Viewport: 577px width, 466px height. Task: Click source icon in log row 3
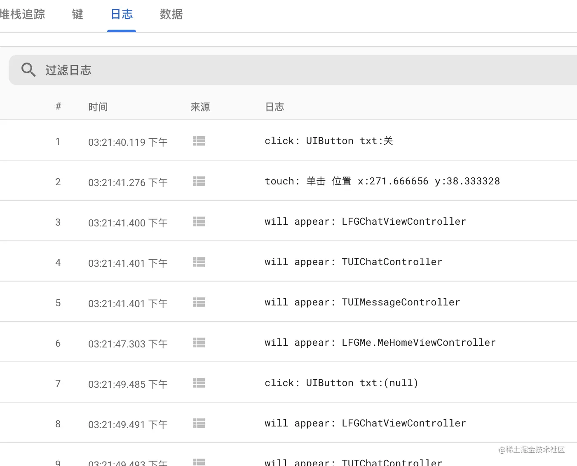(x=199, y=222)
